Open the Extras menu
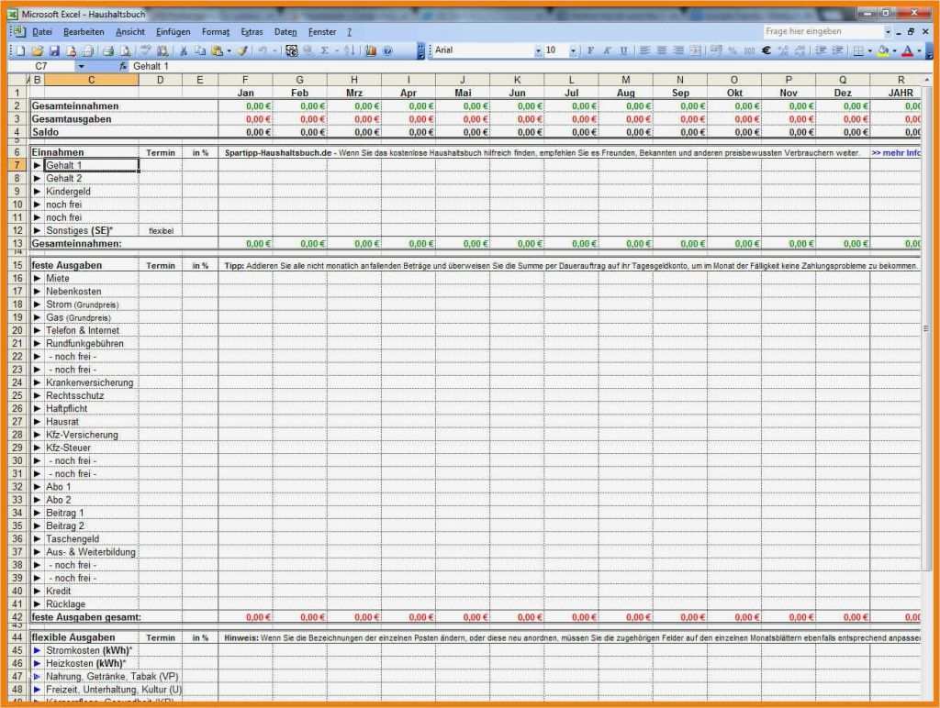Image resolution: width=940 pixels, height=708 pixels. point(252,30)
